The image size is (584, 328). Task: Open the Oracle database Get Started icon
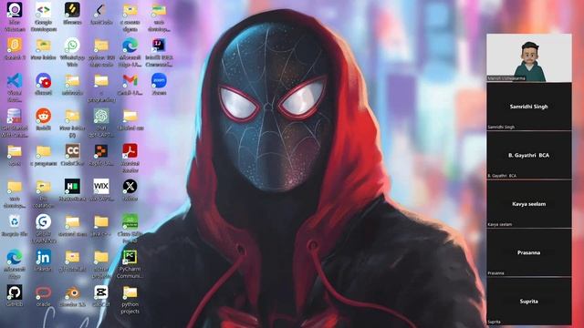[15, 116]
